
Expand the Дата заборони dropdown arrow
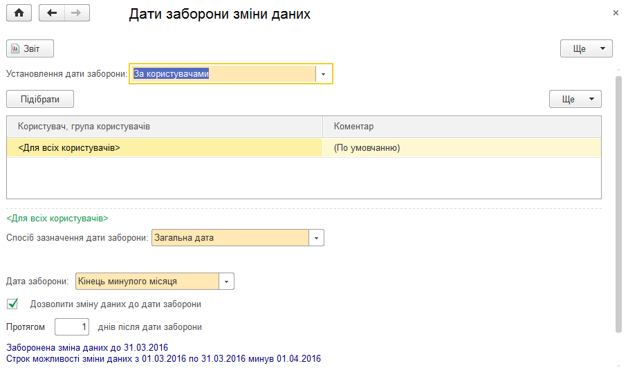coord(226,282)
